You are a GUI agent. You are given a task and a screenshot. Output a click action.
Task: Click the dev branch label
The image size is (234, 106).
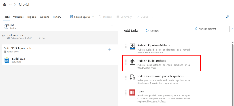43,38
